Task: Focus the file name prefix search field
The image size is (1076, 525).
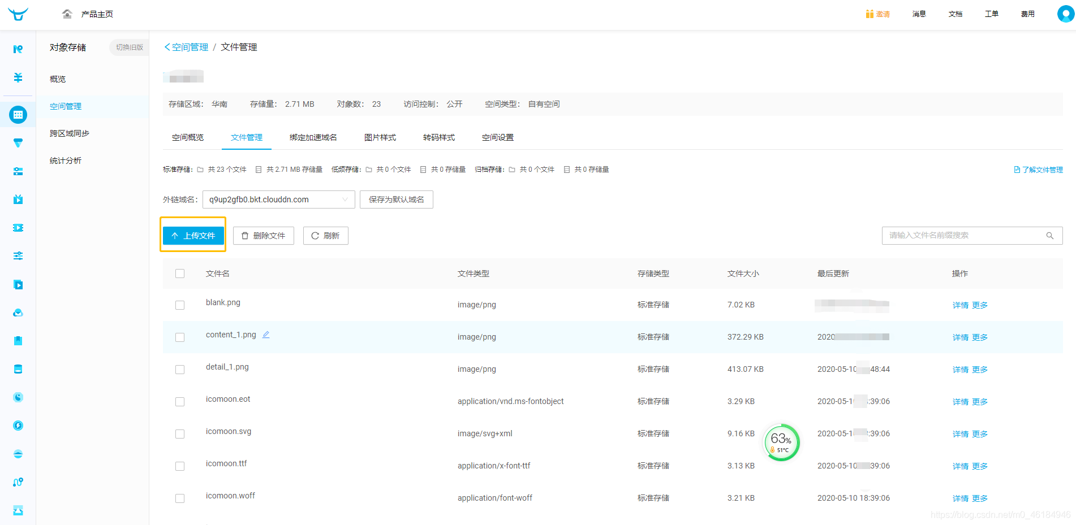Action: (x=972, y=236)
